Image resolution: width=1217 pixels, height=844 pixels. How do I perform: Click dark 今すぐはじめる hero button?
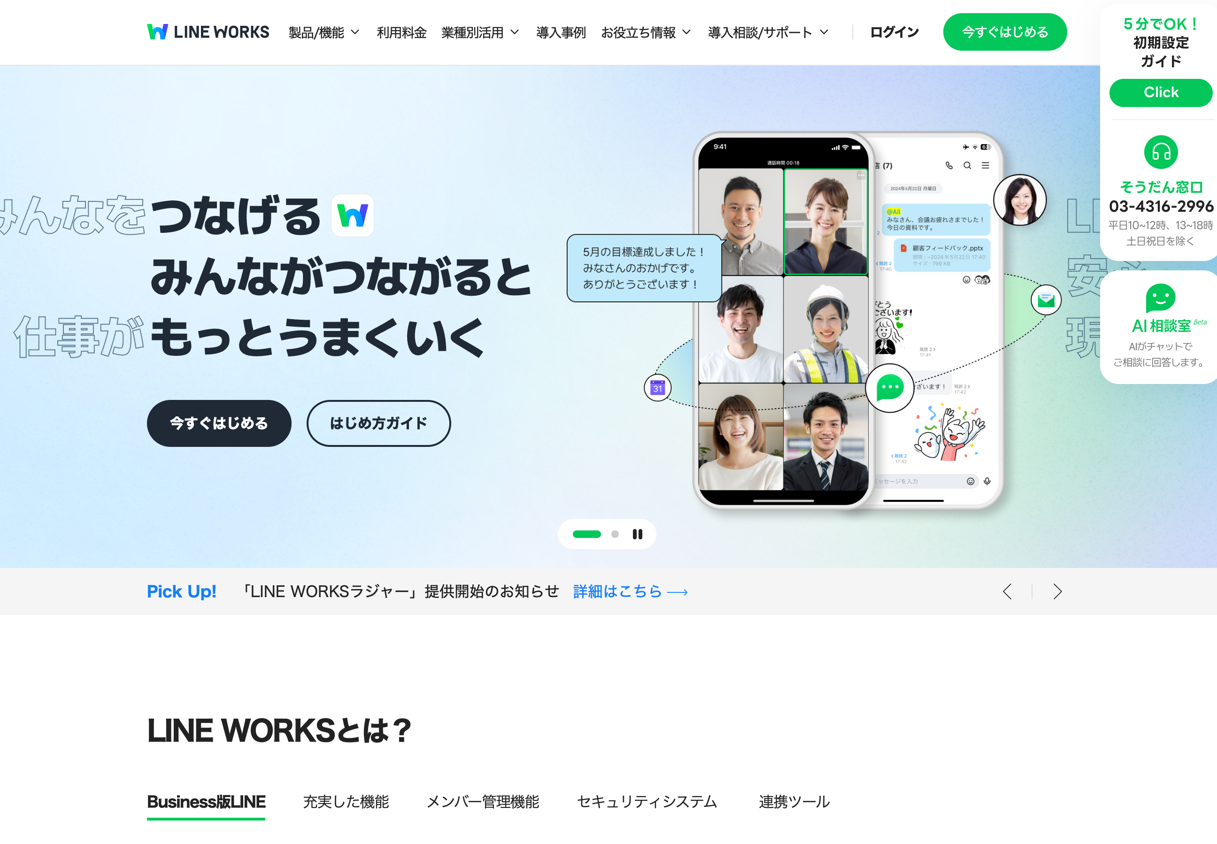219,423
